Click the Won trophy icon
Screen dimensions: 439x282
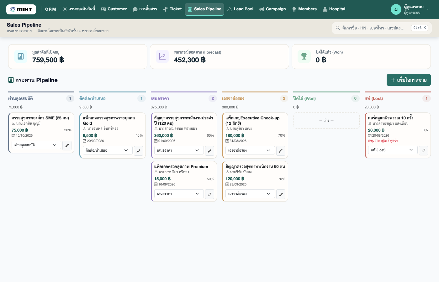[304, 56]
